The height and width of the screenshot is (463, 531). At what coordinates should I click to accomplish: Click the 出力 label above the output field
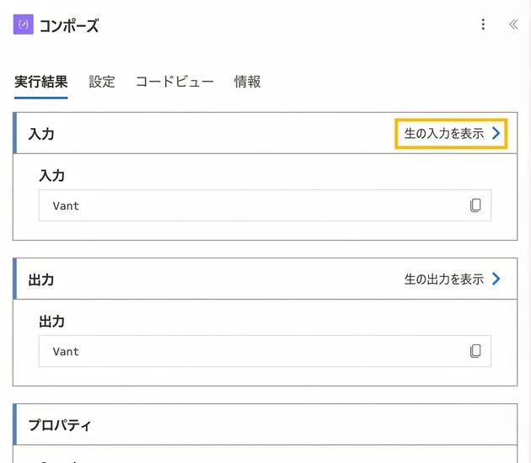pyautogui.click(x=51, y=322)
